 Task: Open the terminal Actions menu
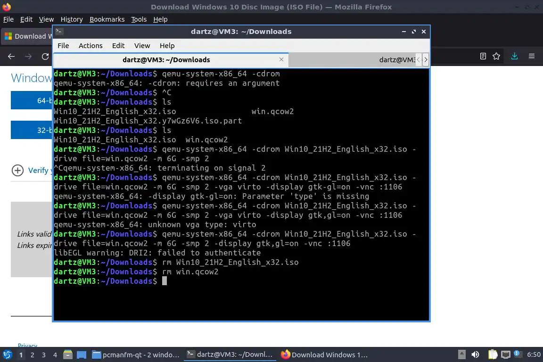pos(90,46)
